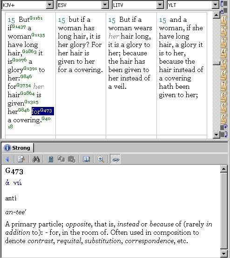Screen dimensions: 230x258
Task: Click the Bible pane scrollbar down arrow
Action: point(216,135)
